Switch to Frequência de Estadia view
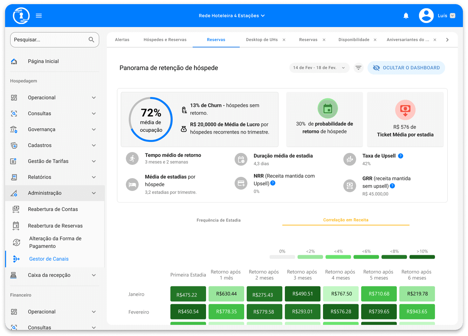Image resolution: width=468 pixels, height=336 pixels. point(218,220)
